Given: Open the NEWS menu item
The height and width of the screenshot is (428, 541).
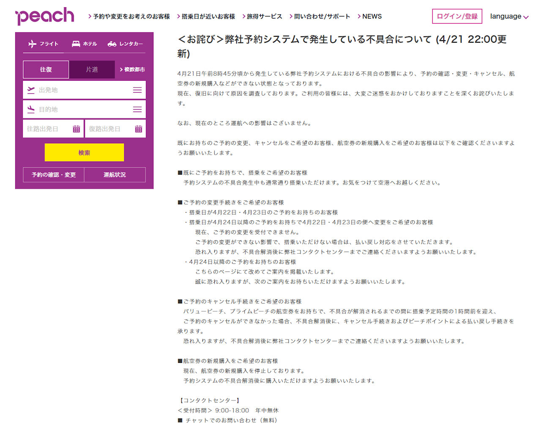Looking at the screenshot, I should (371, 16).
